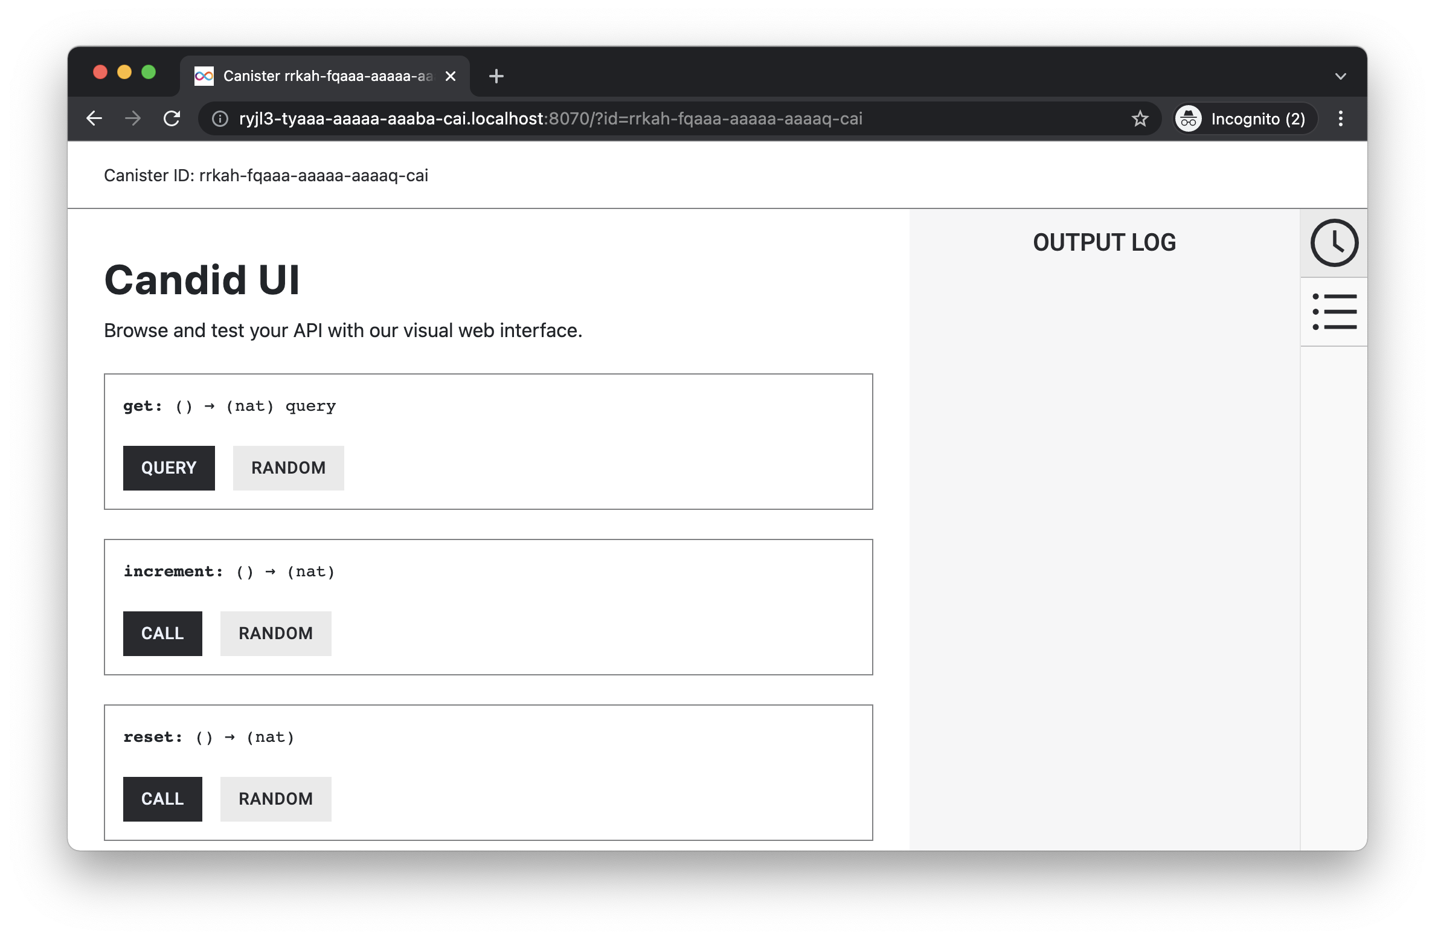The image size is (1435, 940).
Task: Go back with the browser back arrow
Action: (94, 118)
